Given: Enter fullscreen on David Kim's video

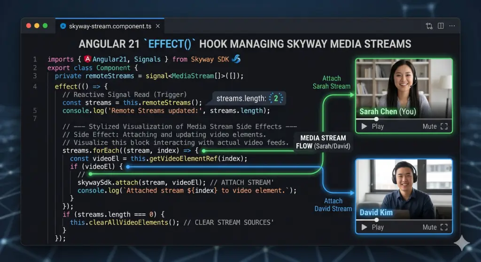Looking at the screenshot, I should pyautogui.click(x=444, y=227).
